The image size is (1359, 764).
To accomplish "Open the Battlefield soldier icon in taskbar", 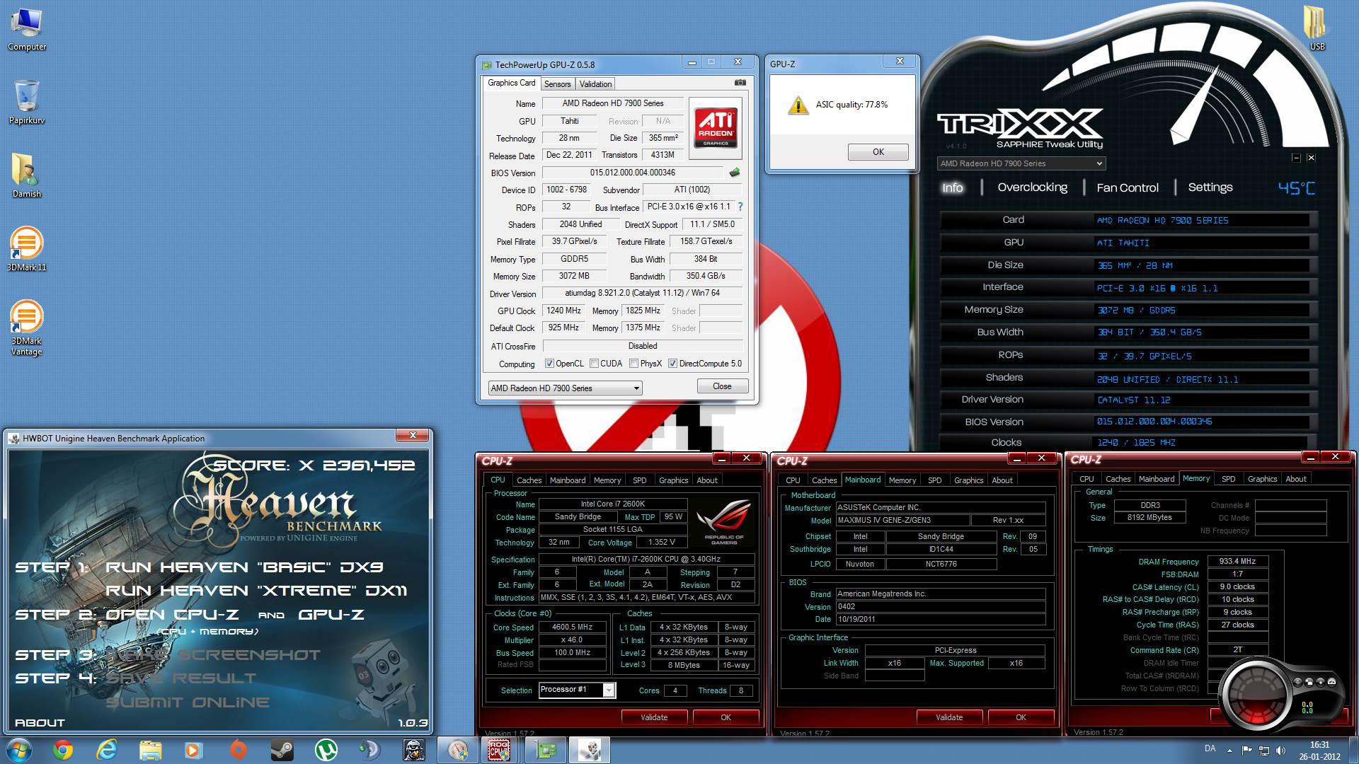I will pos(414,750).
